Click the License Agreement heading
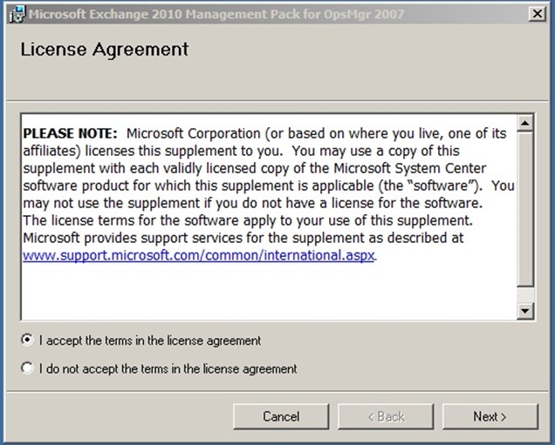The image size is (555, 445). coord(105,49)
